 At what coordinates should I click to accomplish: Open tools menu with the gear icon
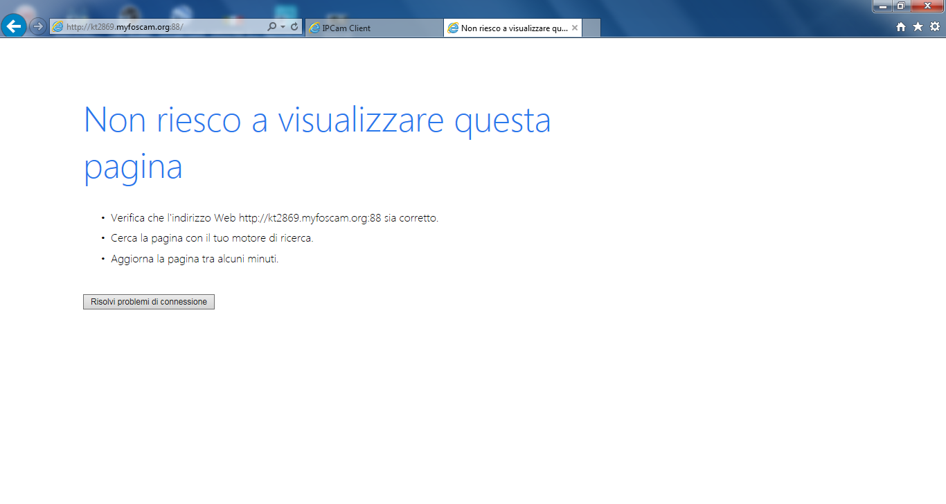935,26
